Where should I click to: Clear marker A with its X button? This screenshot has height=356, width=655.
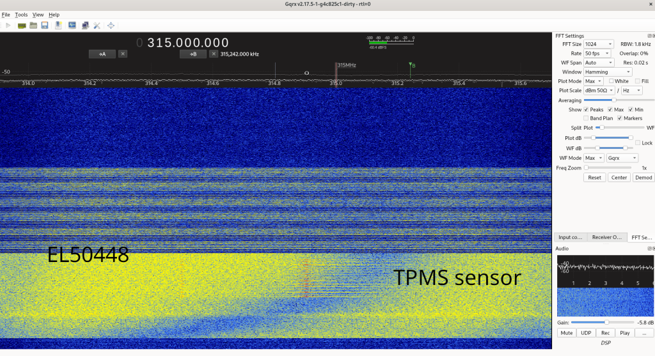coord(123,54)
